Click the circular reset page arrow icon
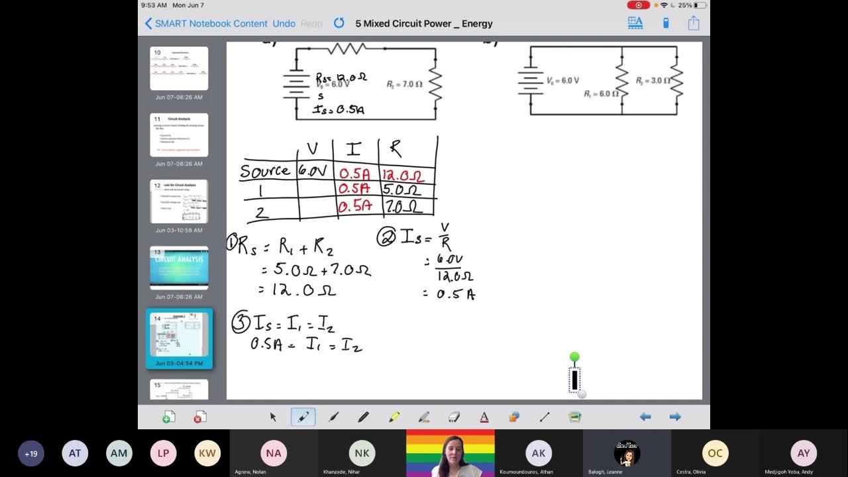This screenshot has width=848, height=477. coord(339,23)
